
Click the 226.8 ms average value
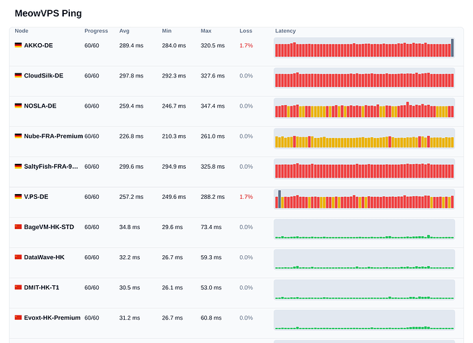point(131,137)
